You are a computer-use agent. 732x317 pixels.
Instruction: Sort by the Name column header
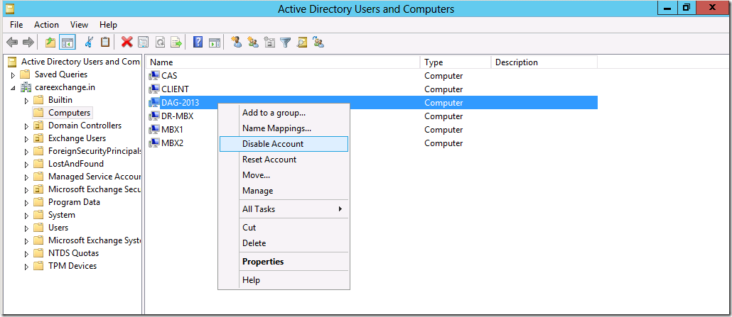[x=283, y=62]
